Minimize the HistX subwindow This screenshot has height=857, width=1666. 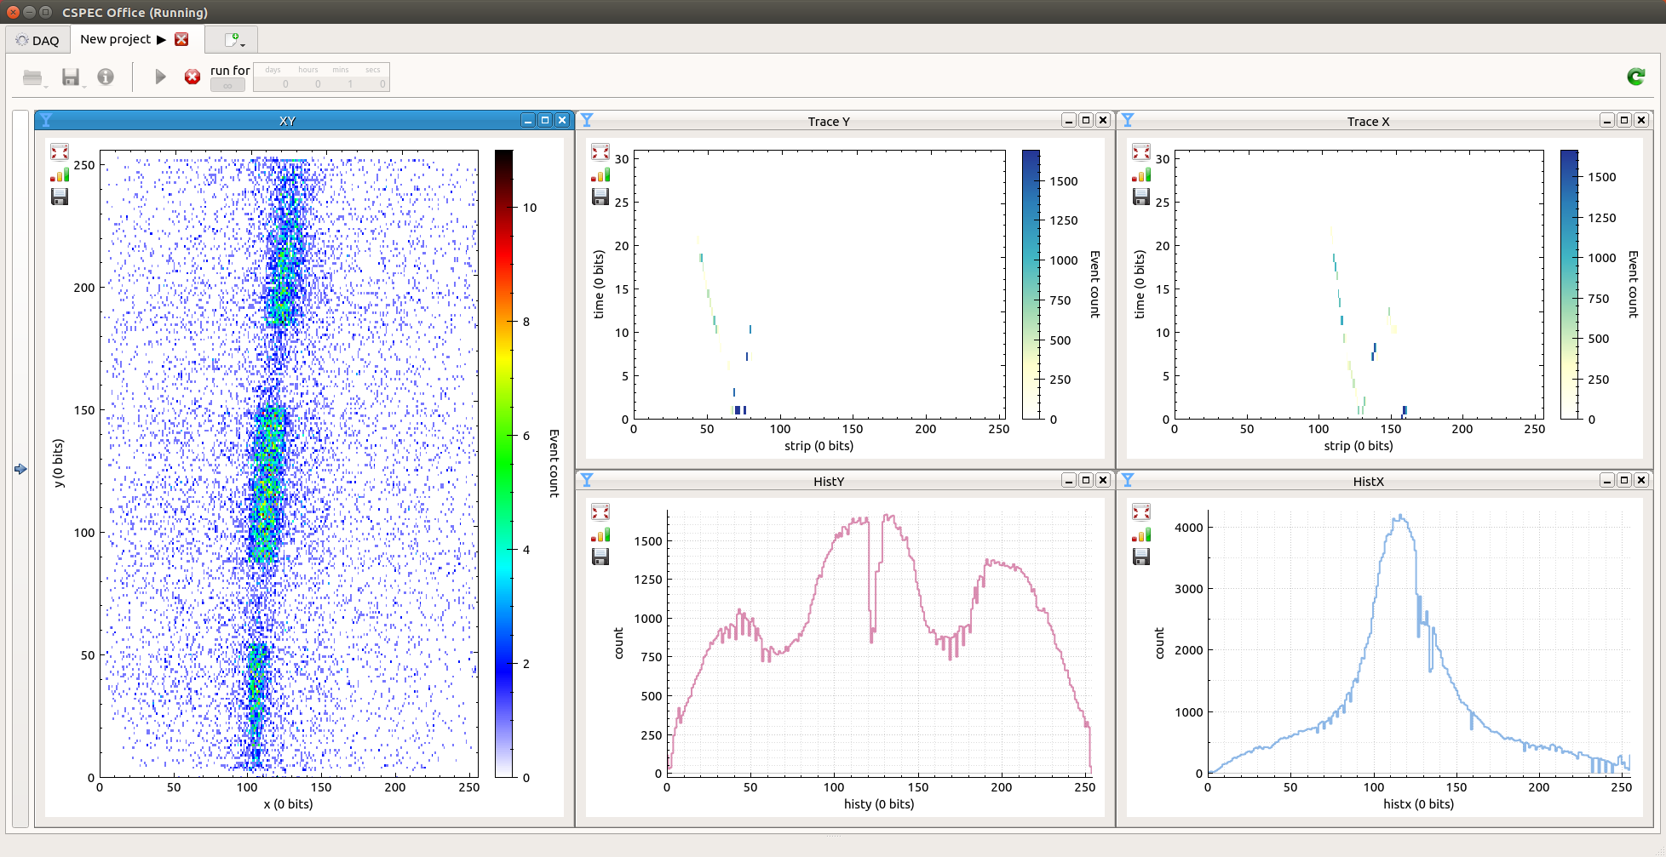[1607, 480]
